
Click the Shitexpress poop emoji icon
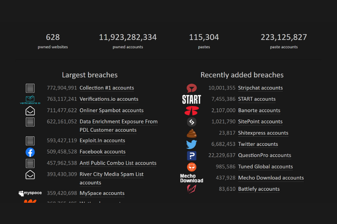click(x=191, y=133)
